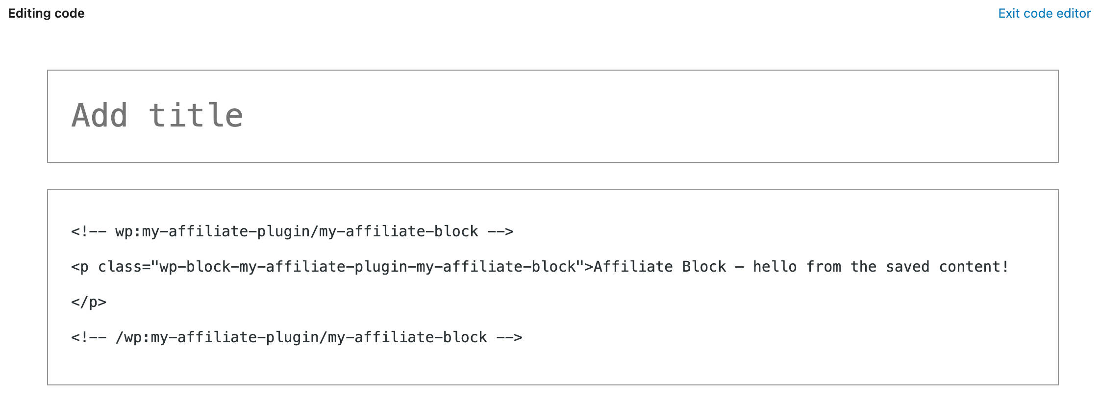The image size is (1101, 406).
Task: Click the Editing code heading
Action: point(46,13)
